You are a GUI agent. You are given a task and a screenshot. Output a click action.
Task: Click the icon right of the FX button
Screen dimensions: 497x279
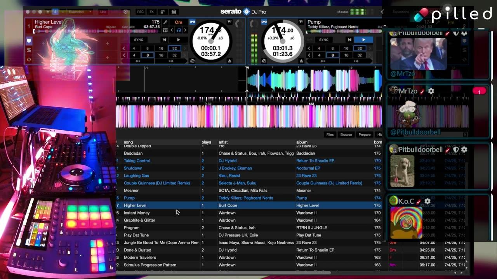coord(163,12)
